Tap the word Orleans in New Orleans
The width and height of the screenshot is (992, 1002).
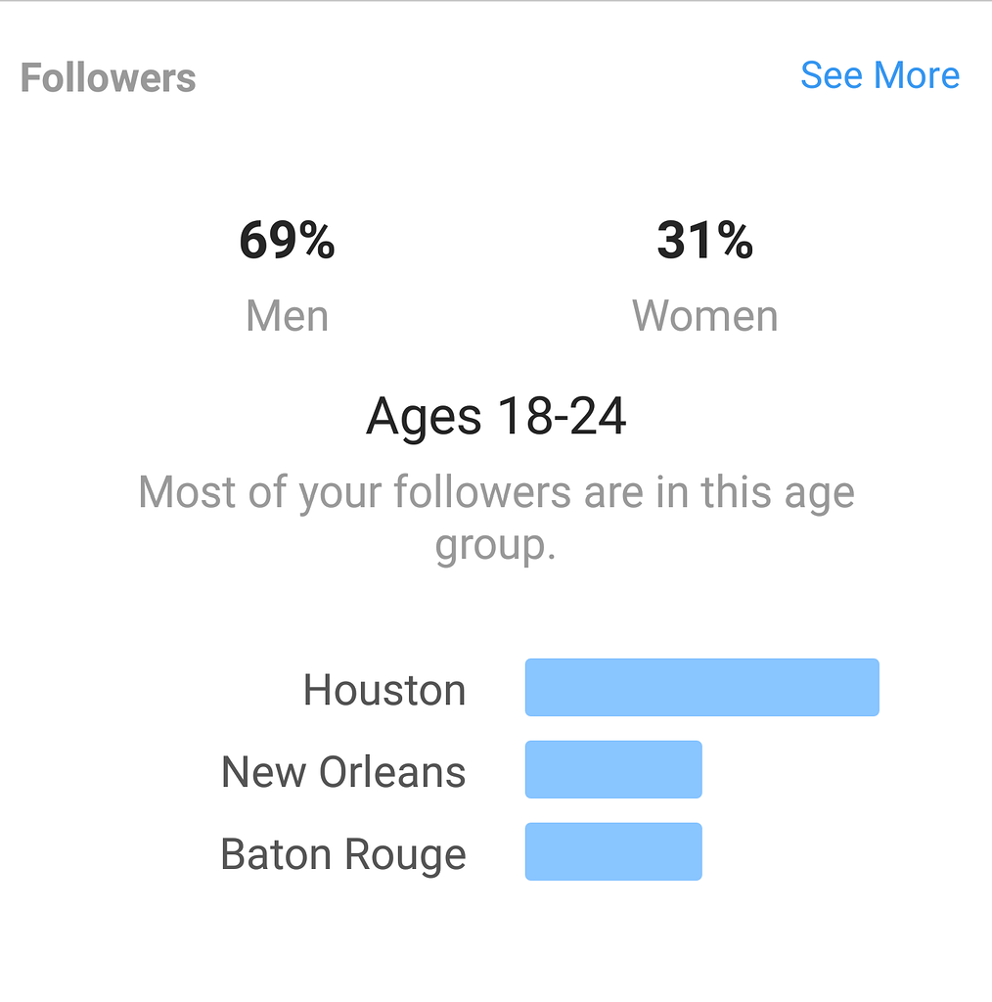click(391, 771)
